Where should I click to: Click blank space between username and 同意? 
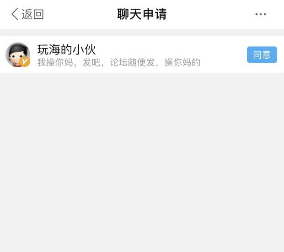170,49
